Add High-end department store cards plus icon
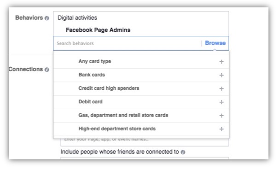Viewport: 279px width, 170px height. tap(221, 129)
